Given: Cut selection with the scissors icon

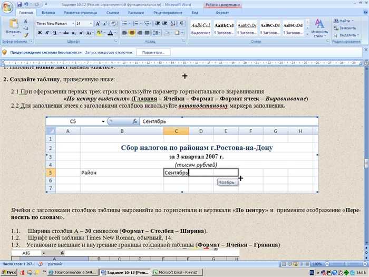Looking at the screenshot, I should tap(25, 21).
